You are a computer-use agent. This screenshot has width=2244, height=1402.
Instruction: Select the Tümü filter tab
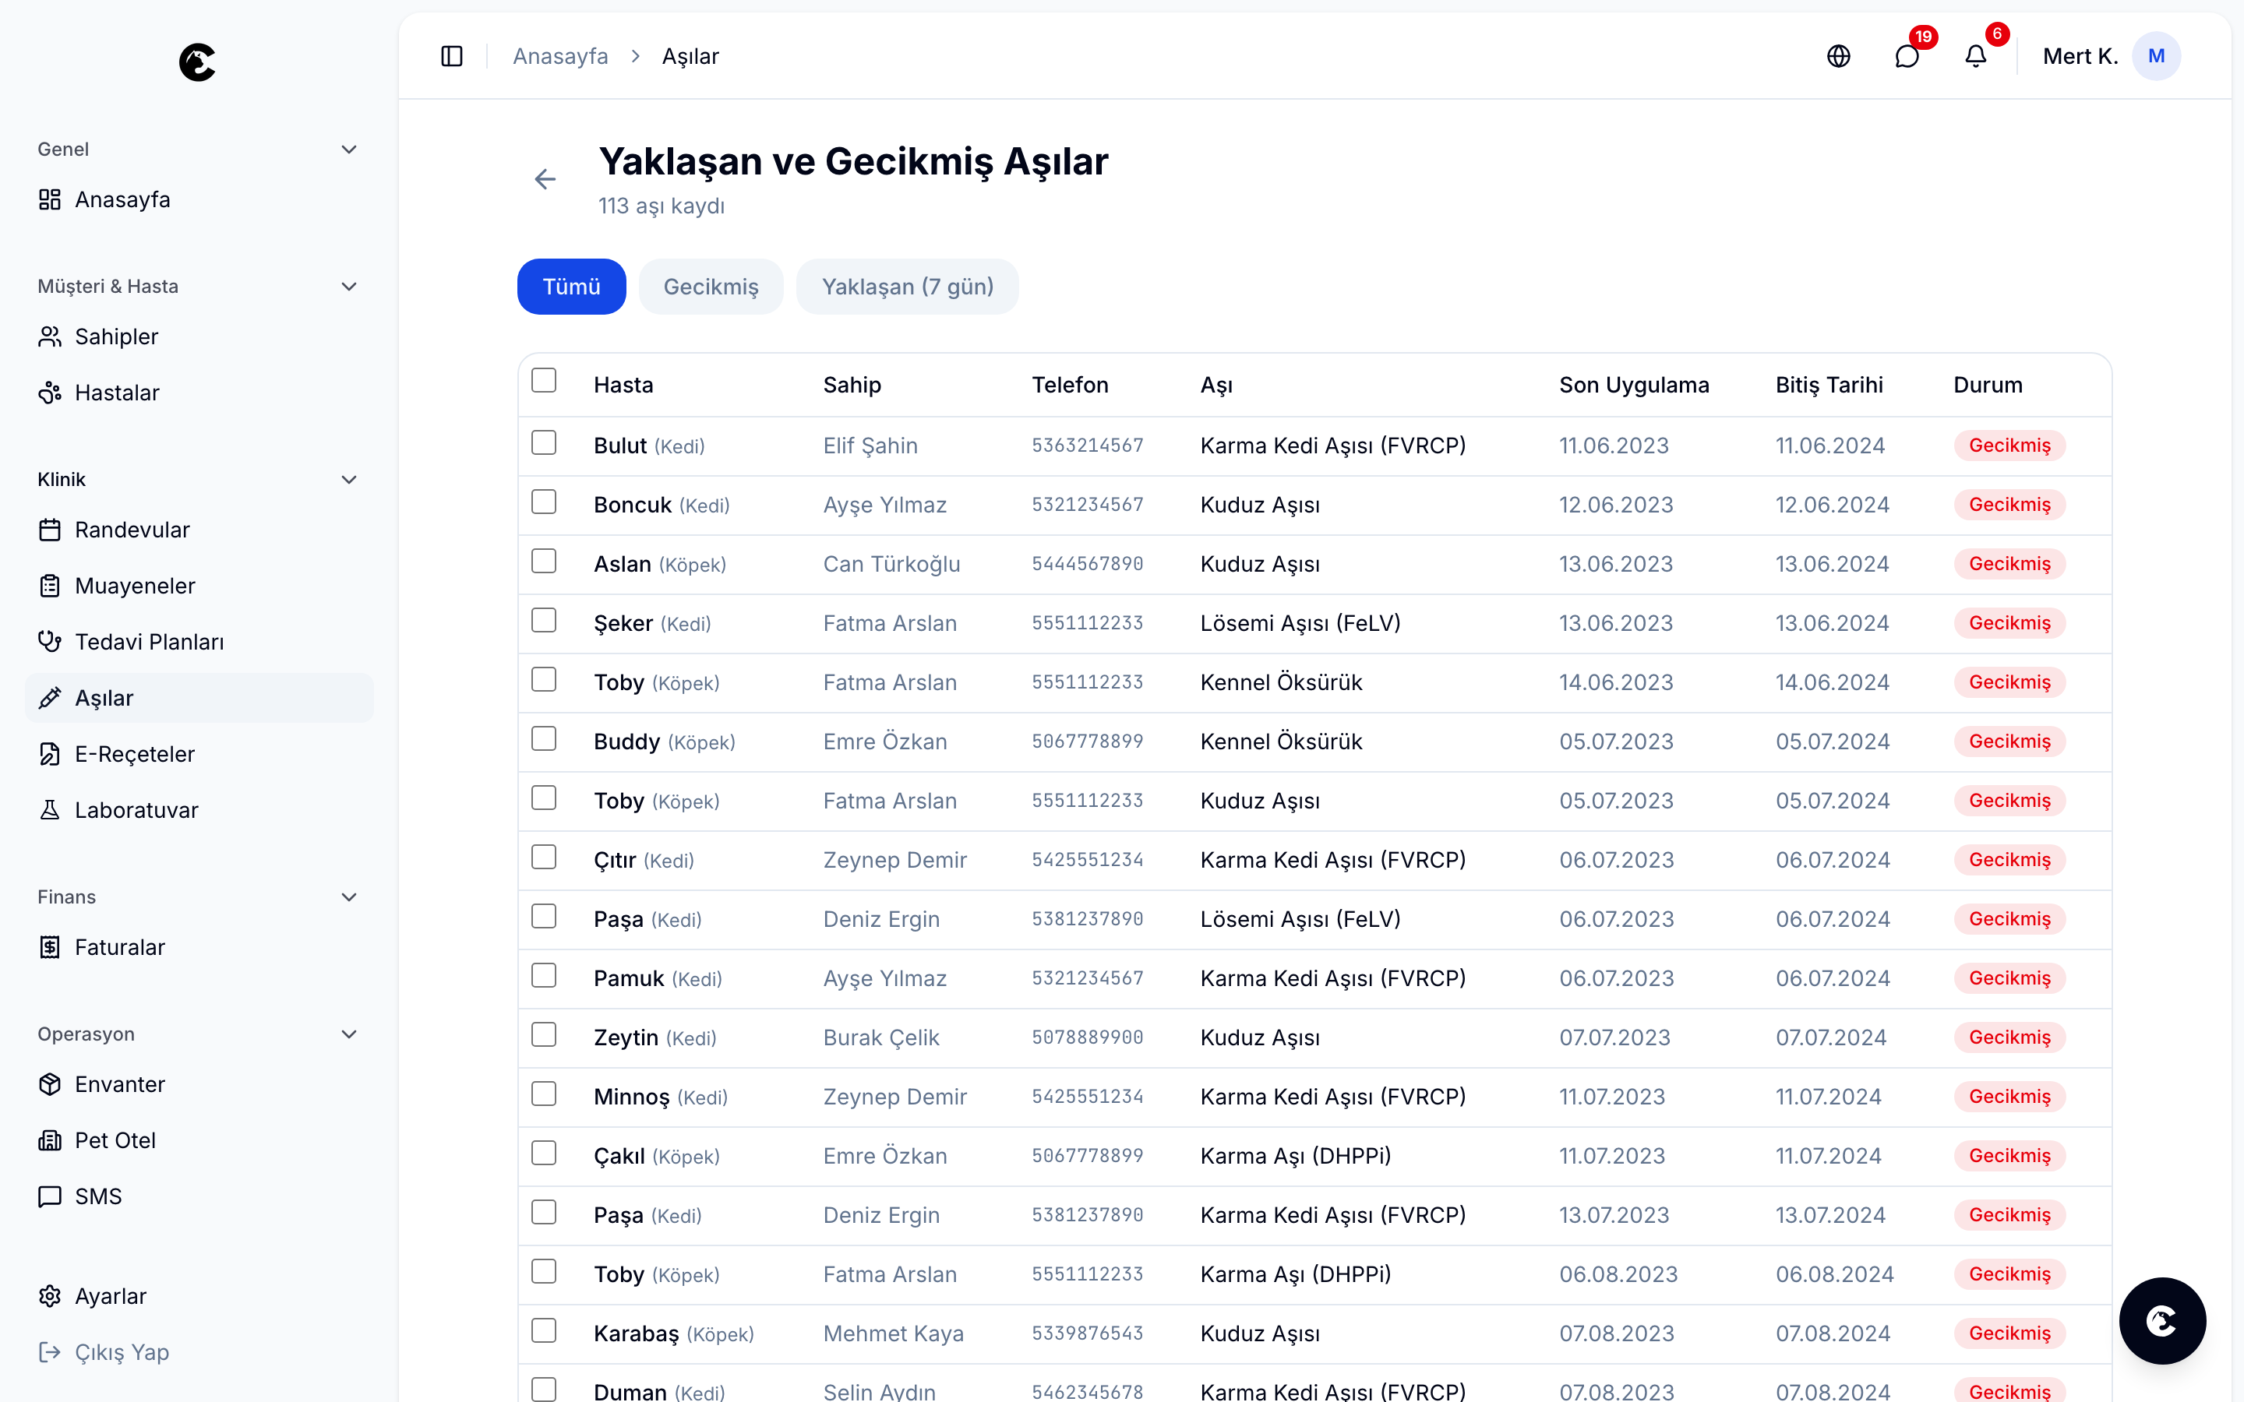pos(571,287)
